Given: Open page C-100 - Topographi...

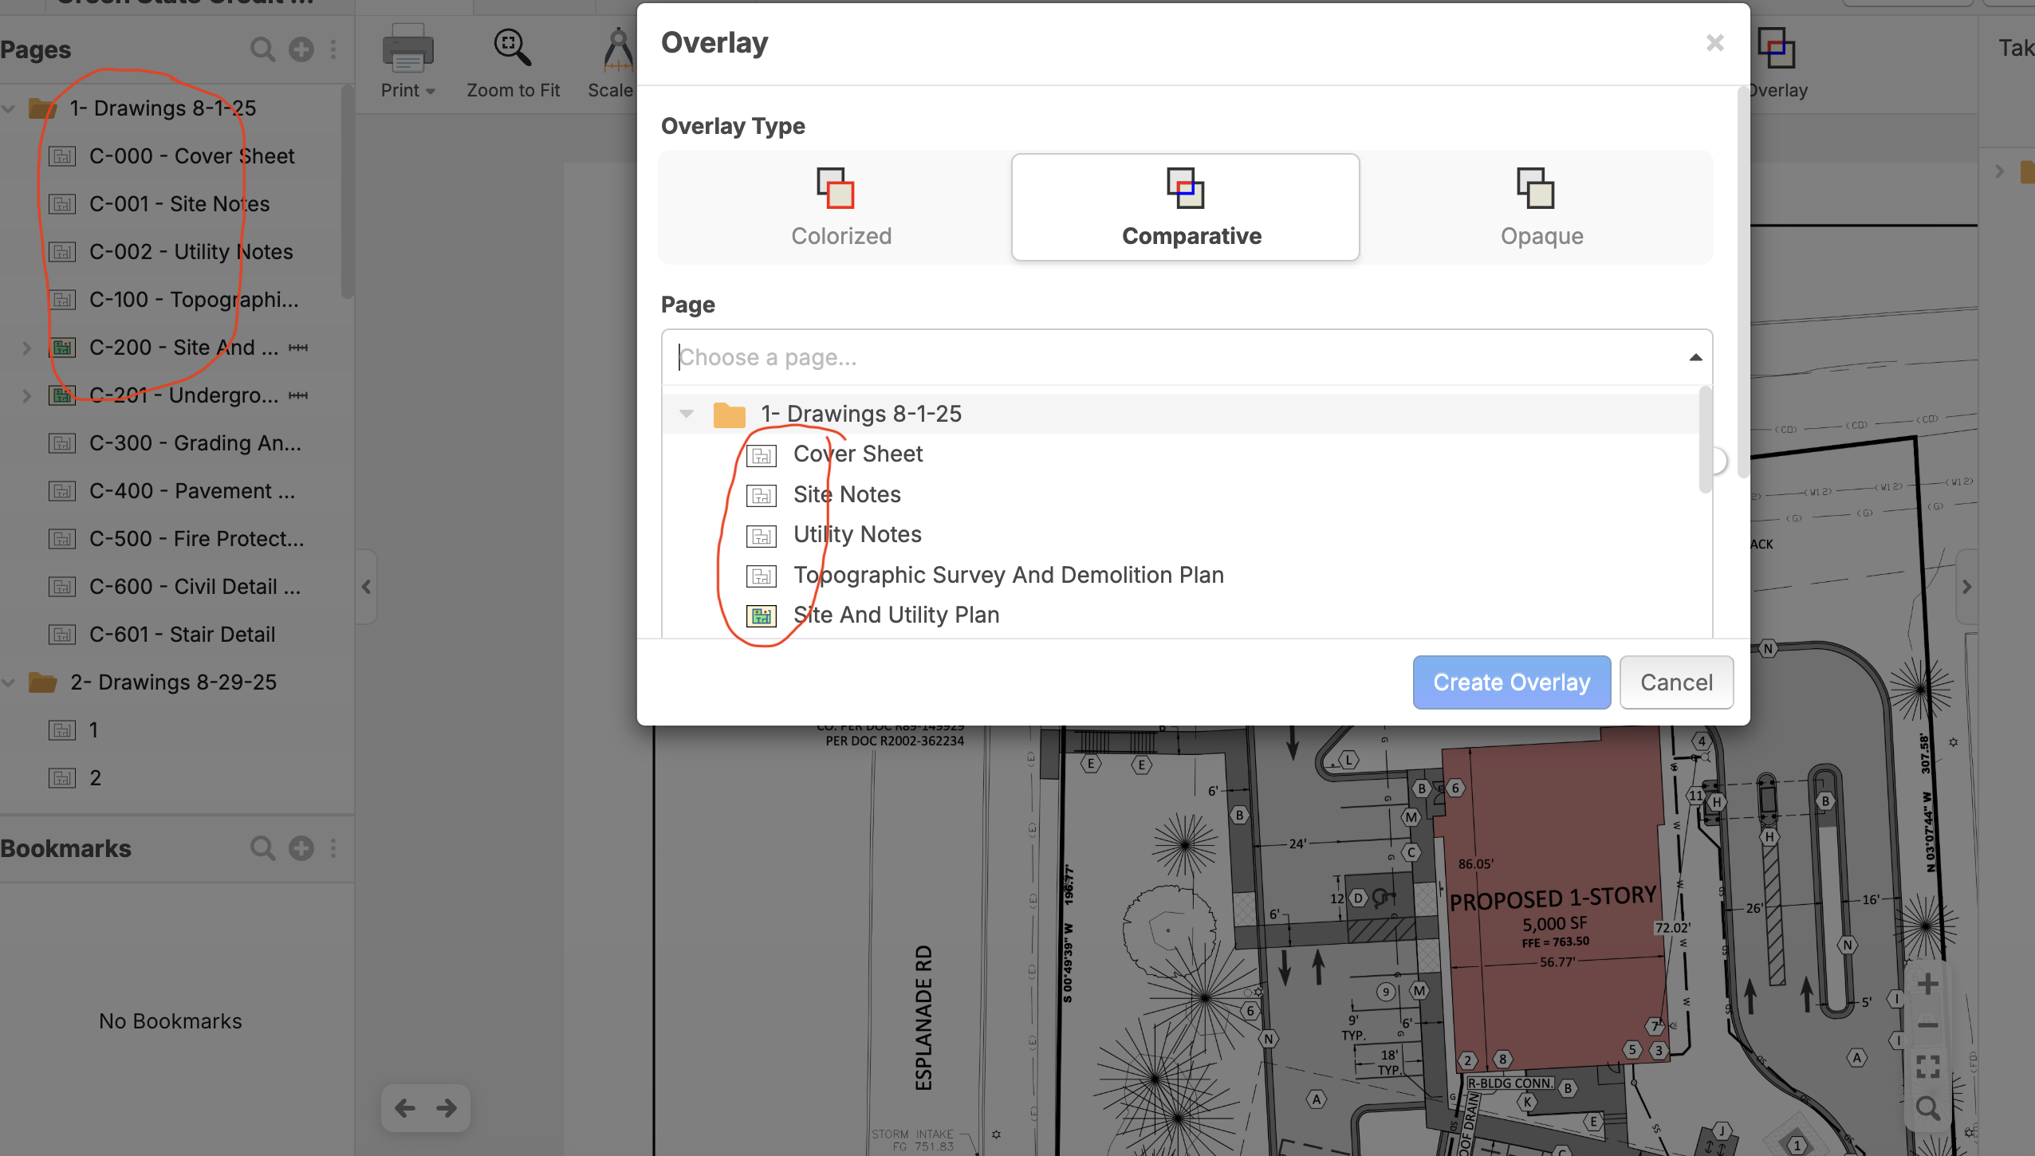Looking at the screenshot, I should point(194,300).
